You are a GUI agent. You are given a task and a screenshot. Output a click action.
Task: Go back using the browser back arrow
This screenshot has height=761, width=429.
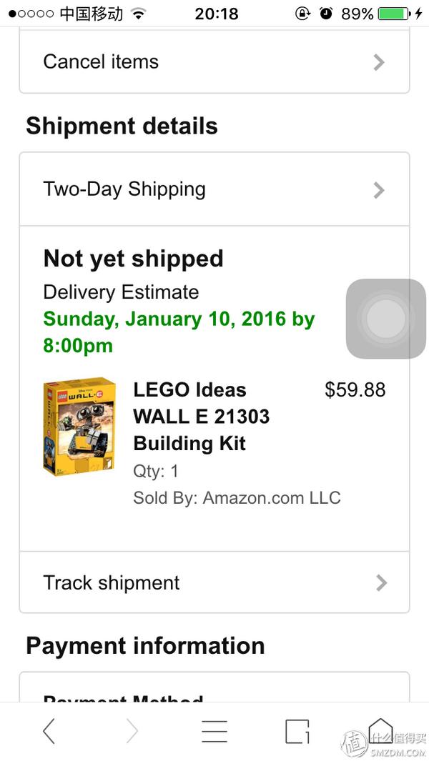(x=49, y=731)
